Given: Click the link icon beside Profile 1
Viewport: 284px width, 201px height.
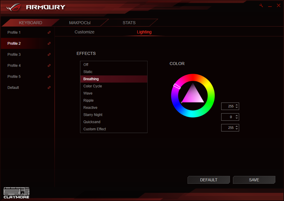Looking at the screenshot, I should 49,33.
